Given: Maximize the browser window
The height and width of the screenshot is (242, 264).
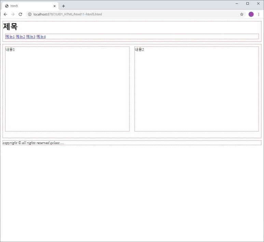Looking at the screenshot, I should click(x=248, y=3).
